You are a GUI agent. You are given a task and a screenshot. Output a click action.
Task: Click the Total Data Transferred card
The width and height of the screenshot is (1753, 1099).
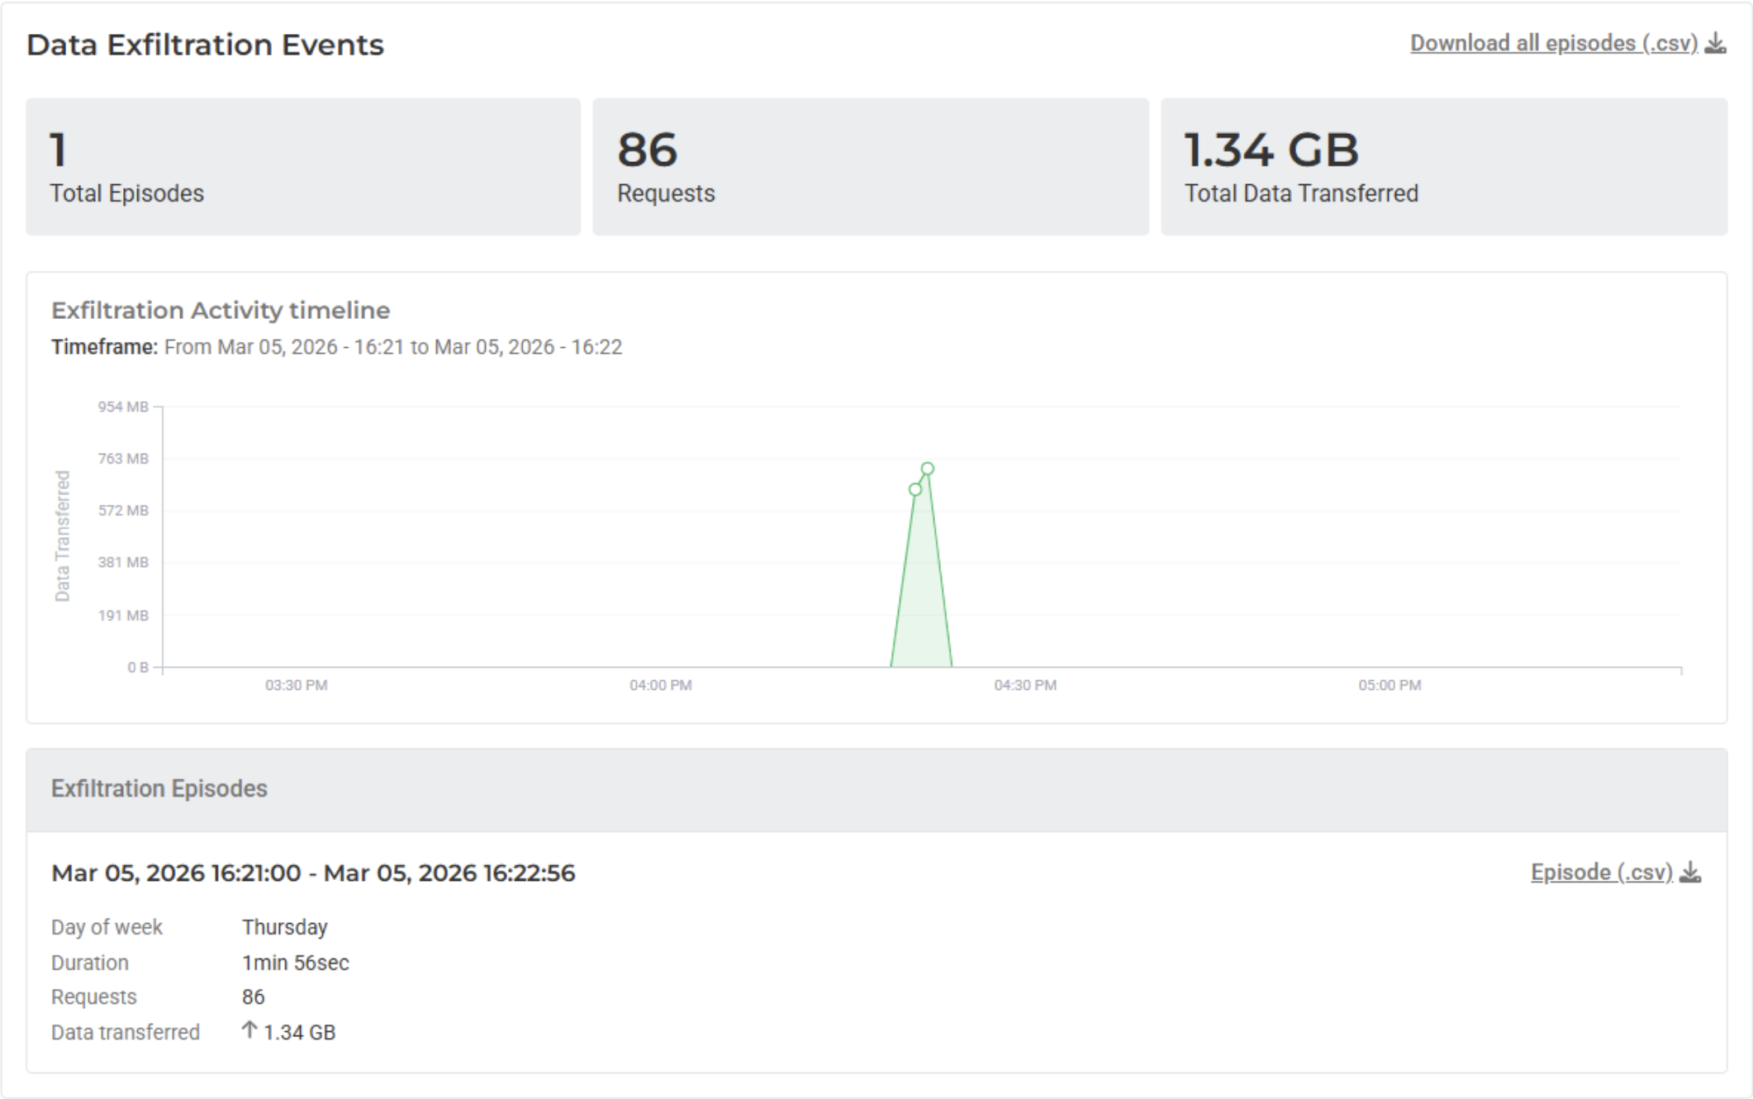1443,167
